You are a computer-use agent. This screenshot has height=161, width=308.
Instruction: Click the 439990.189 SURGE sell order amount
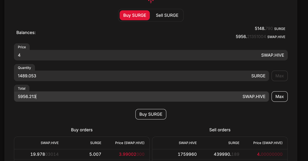227,154
